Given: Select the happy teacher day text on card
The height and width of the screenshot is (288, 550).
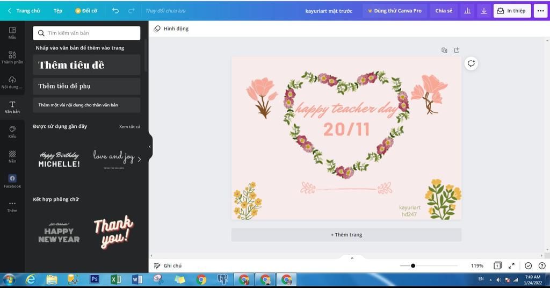Looking at the screenshot, I should pos(346,109).
